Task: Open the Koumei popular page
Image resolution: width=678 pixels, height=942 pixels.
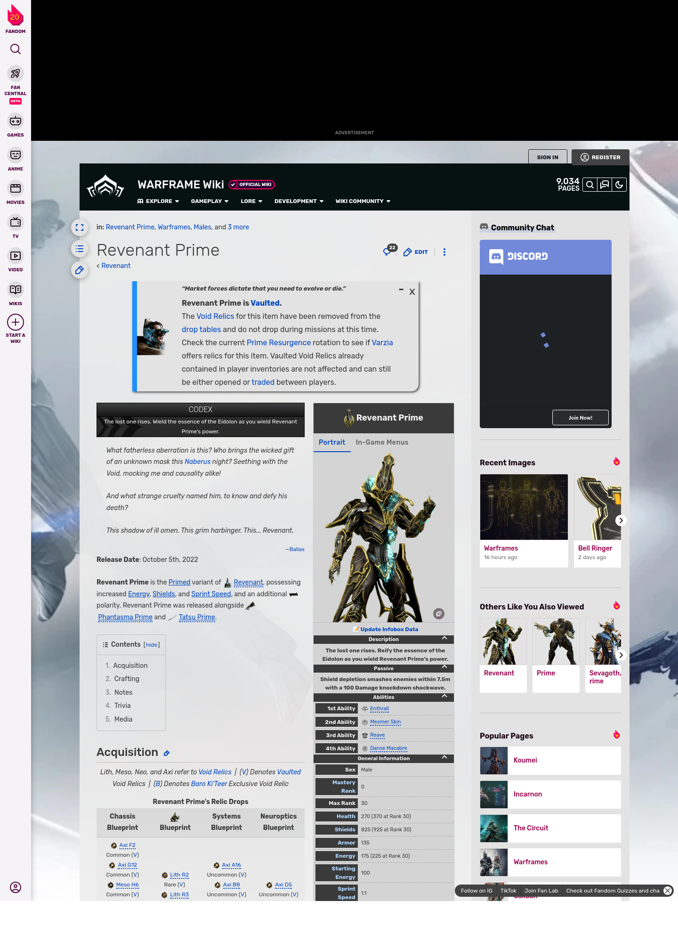Action: point(550,761)
